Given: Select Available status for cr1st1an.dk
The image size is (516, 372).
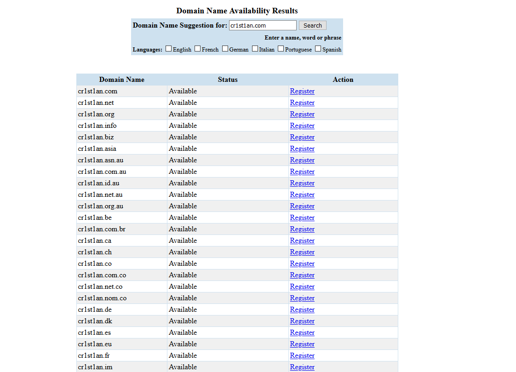Looking at the screenshot, I should pyautogui.click(x=228, y=321).
